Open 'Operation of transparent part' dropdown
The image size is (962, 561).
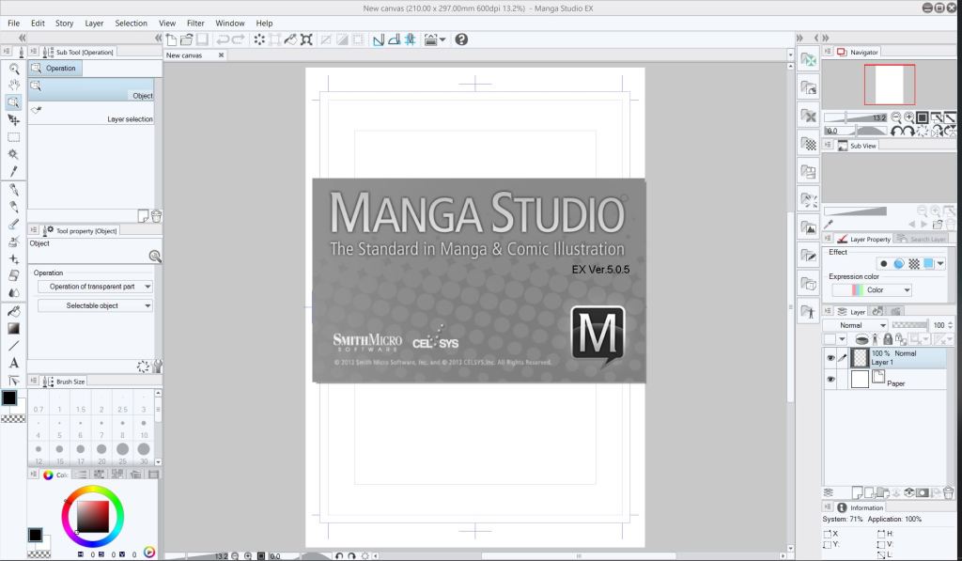pyautogui.click(x=95, y=287)
